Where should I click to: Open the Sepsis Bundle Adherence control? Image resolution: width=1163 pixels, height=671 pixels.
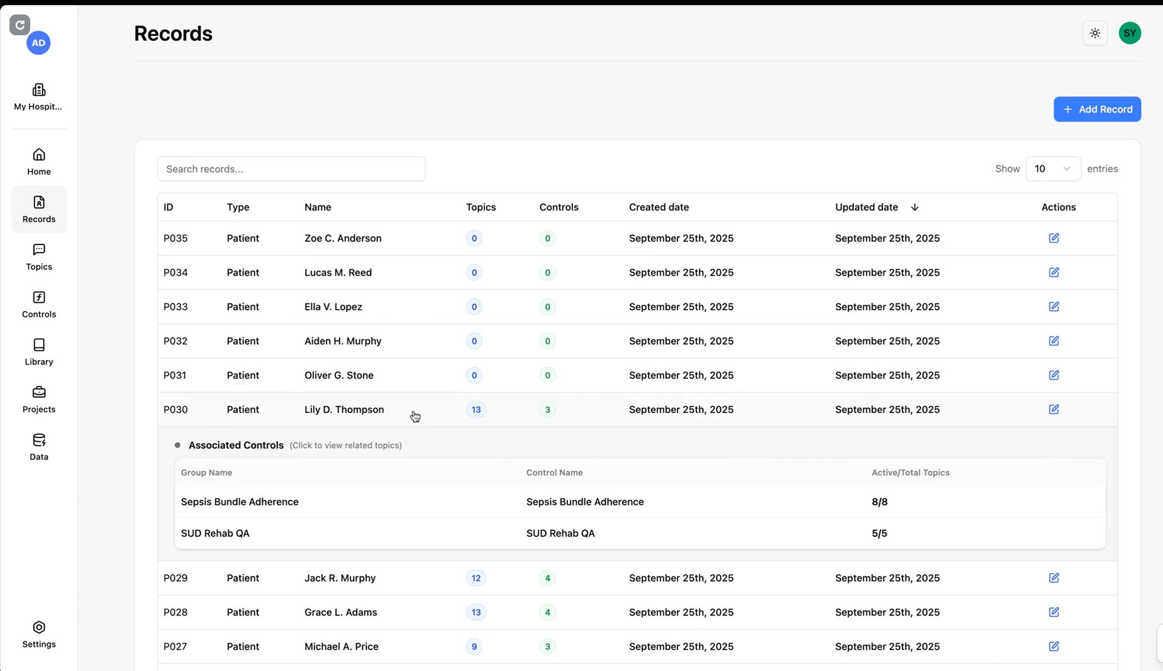click(584, 502)
